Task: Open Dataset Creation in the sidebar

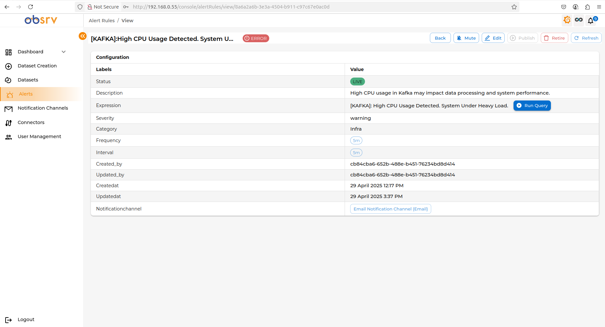Action: coord(37,66)
